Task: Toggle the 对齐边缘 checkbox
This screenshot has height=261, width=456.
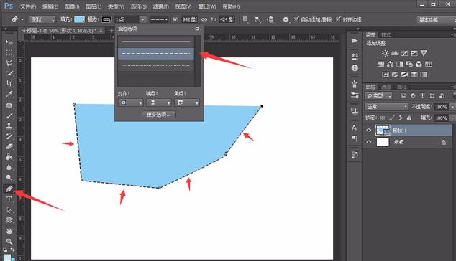Action: coord(338,19)
